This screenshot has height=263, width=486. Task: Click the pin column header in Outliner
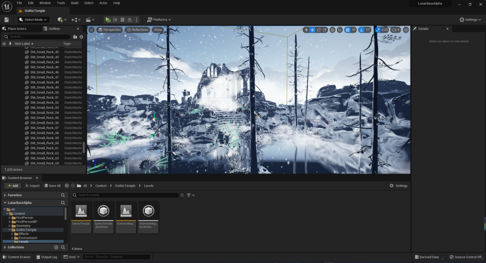click(x=10, y=44)
